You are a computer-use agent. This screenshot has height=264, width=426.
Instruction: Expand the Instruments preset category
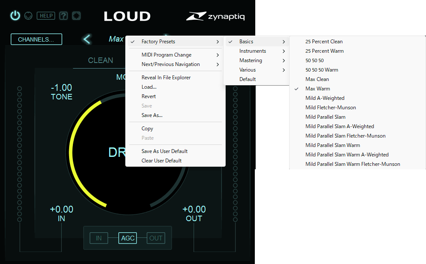[x=257, y=51]
